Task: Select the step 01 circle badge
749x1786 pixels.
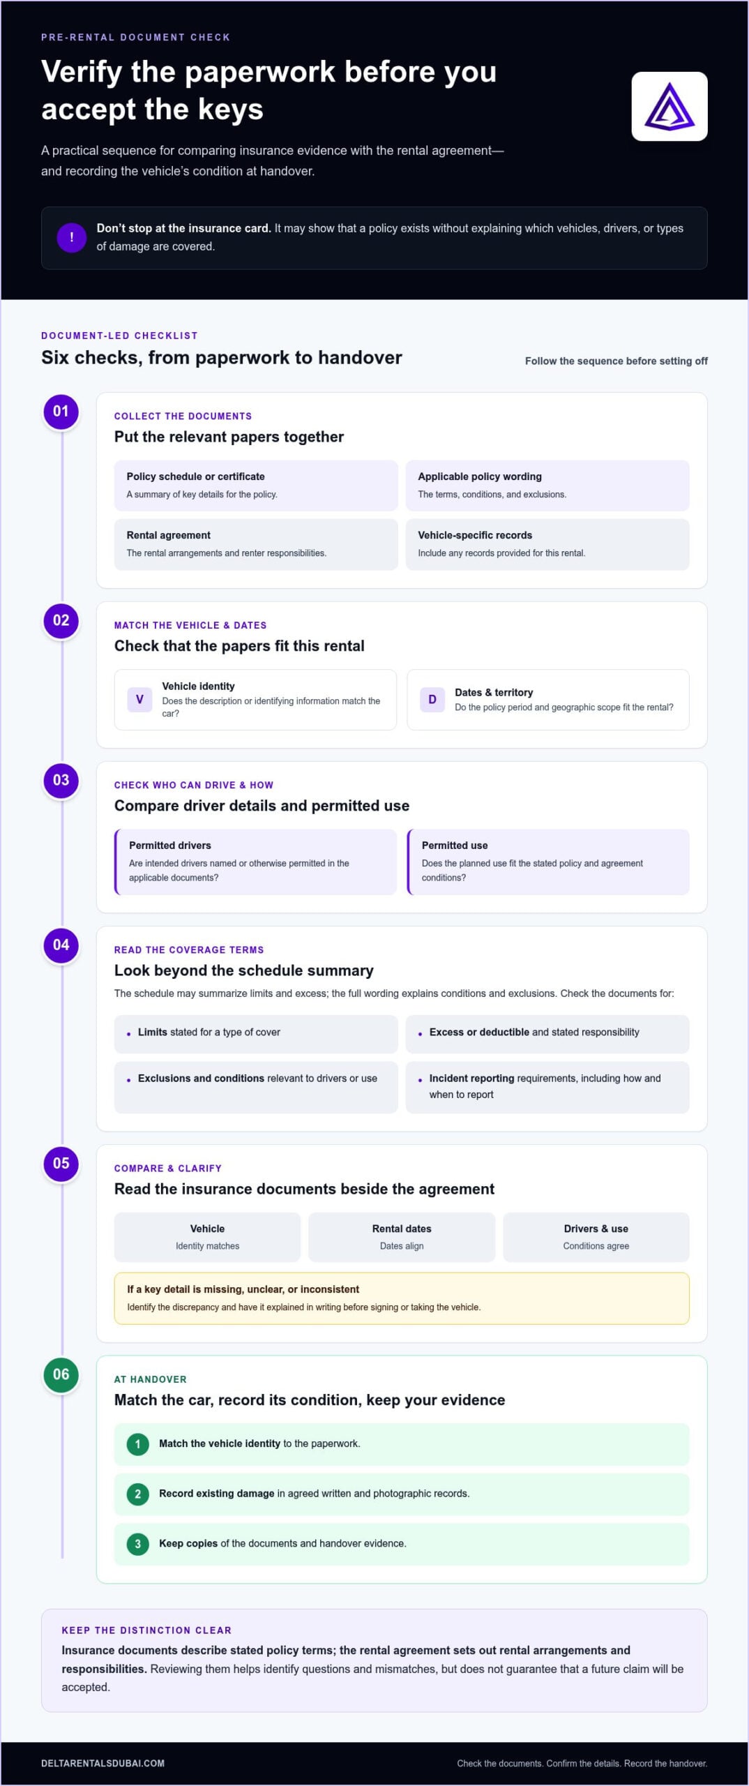Action: tap(61, 411)
